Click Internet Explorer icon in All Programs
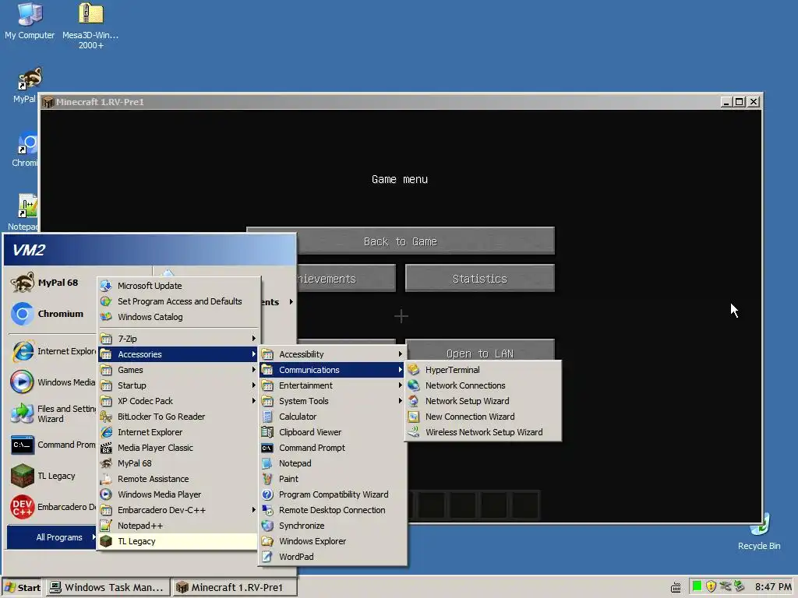Screen dimensions: 798x598 click(x=106, y=432)
